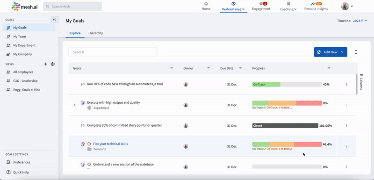Click the Owner column filter icon
Viewport: 374px width, 180px height.
209,68
